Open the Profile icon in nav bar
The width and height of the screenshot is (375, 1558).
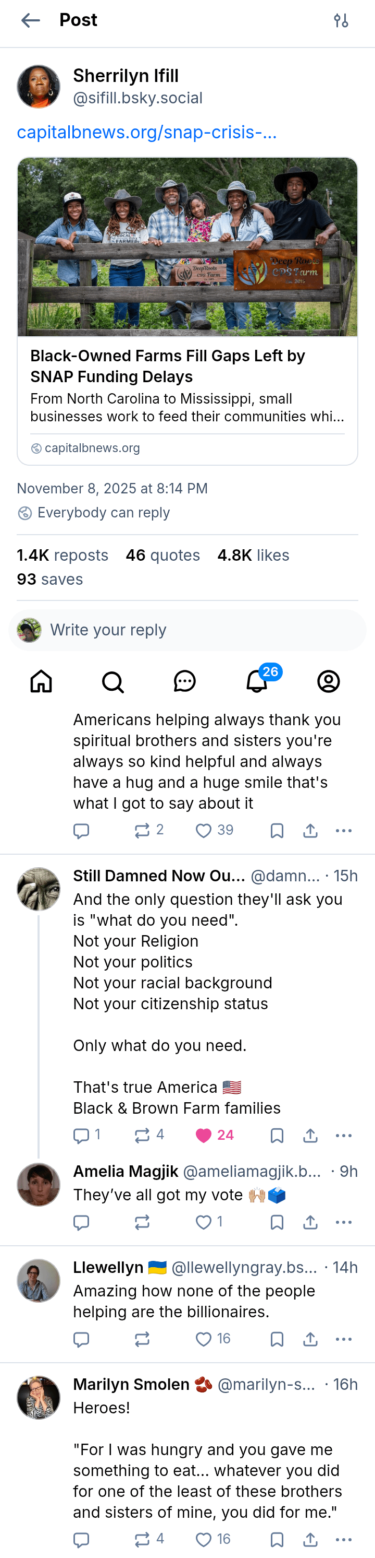point(329,681)
